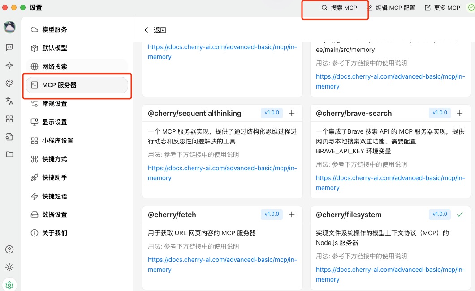Click the settings gear sidebar icon
This screenshot has width=475, height=291.
[9, 285]
